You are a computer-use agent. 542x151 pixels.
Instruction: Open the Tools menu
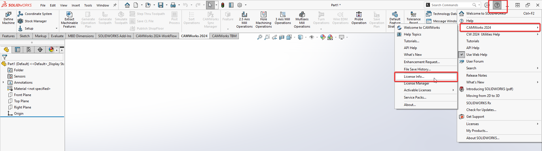tap(88, 5)
